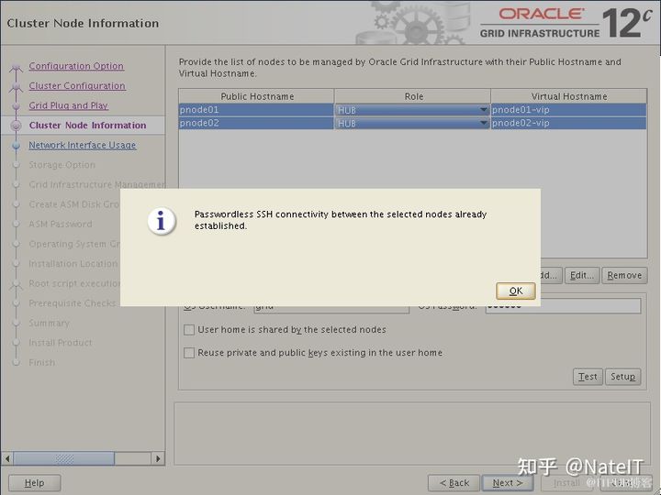The height and width of the screenshot is (495, 661).
Task: Click the Edit... button
Action: tap(582, 276)
